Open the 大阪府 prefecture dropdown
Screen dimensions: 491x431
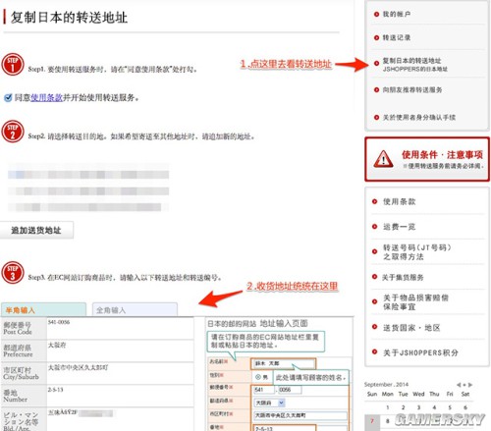pos(269,403)
